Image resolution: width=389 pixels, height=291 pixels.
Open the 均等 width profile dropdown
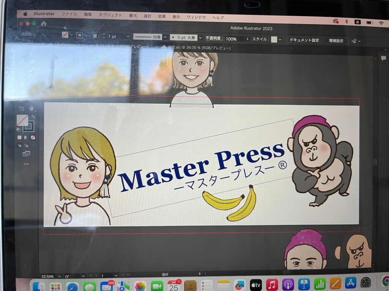pos(165,38)
